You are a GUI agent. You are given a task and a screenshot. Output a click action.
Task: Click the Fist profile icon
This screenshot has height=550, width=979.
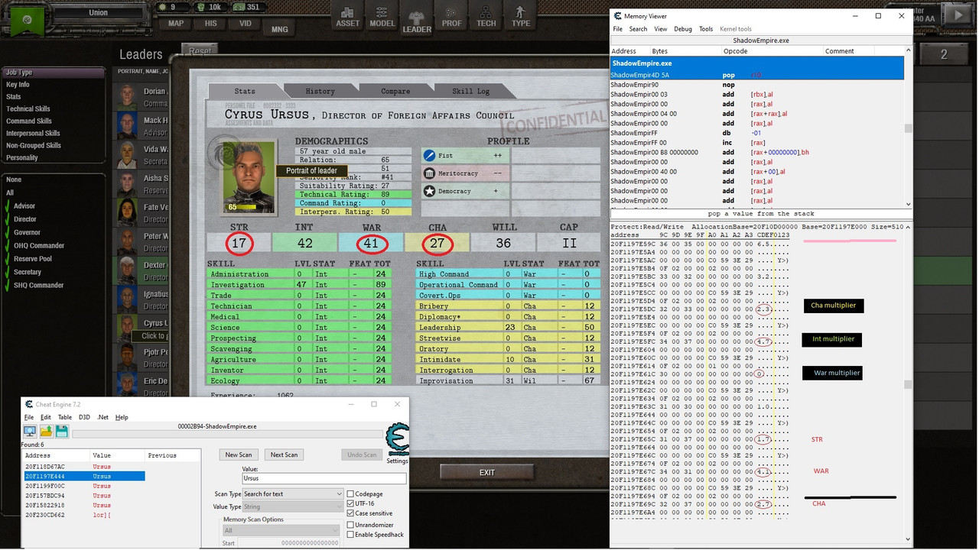(x=429, y=155)
